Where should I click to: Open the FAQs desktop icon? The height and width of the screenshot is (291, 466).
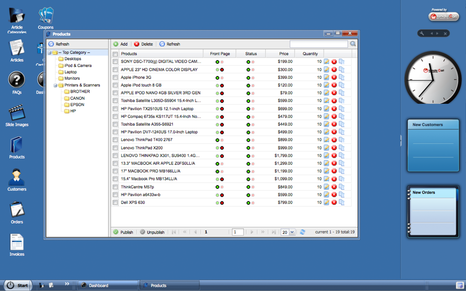click(17, 80)
